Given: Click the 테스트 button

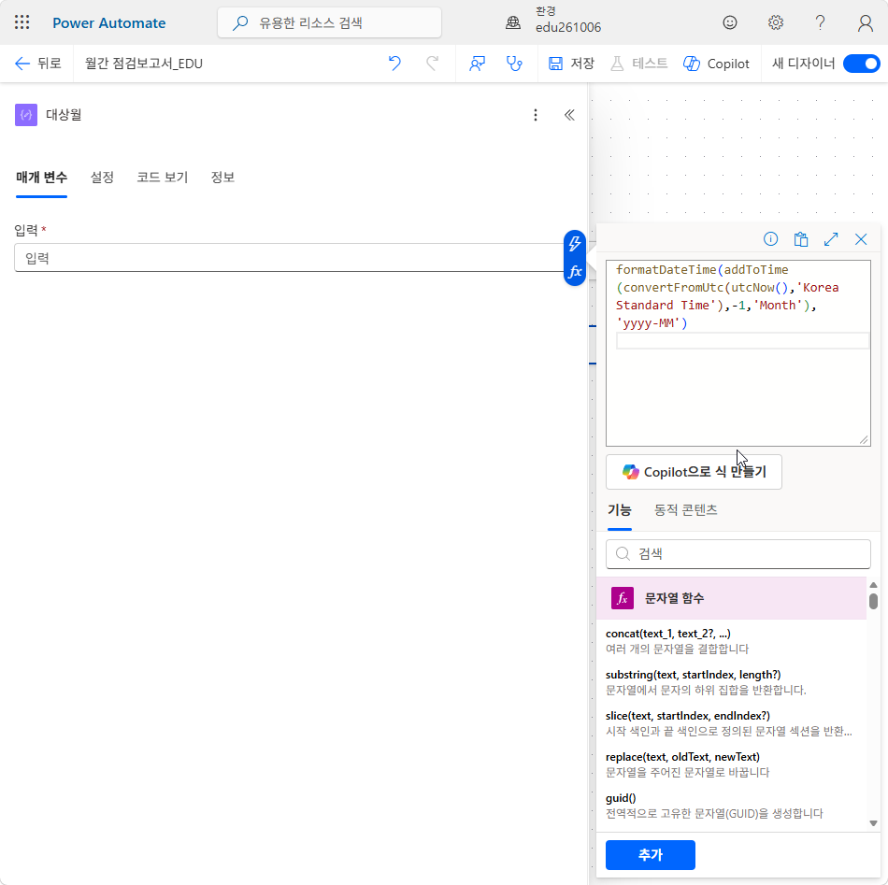Looking at the screenshot, I should (639, 64).
